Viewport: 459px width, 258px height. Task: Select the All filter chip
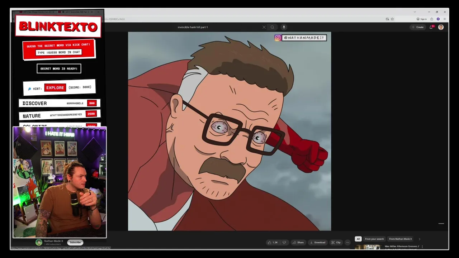tap(358, 239)
